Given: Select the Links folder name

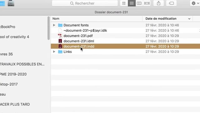Looking at the screenshot, I should pyautogui.click(x=67, y=51).
